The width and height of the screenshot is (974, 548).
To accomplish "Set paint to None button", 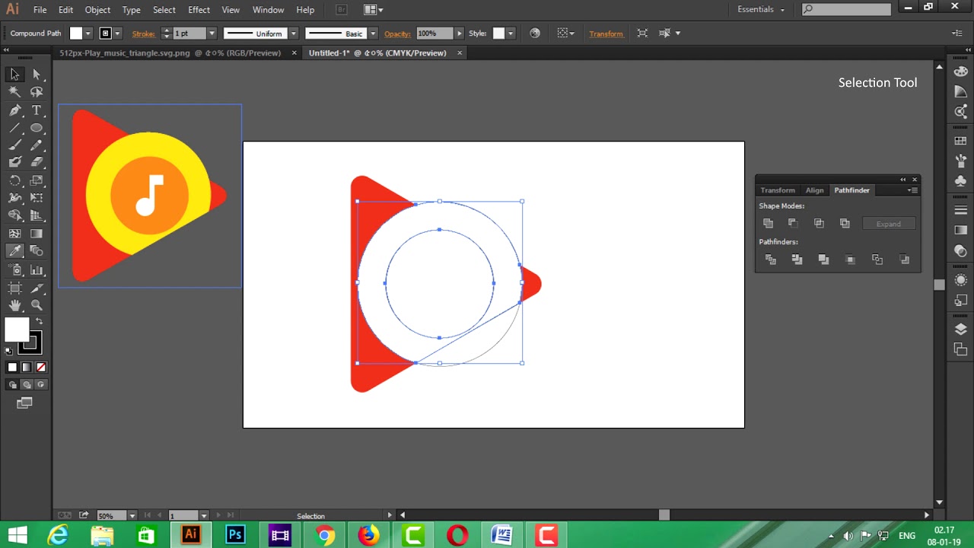I will [41, 368].
